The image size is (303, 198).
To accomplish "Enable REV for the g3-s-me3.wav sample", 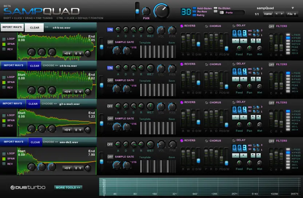I will tap(4, 126).
